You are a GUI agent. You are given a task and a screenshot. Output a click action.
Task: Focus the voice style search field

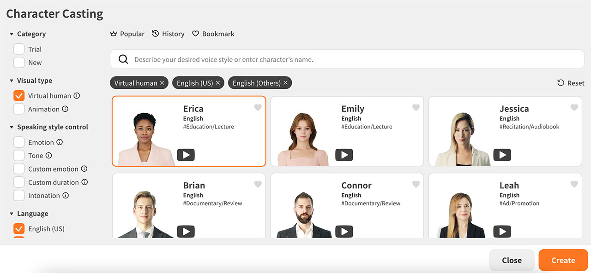tap(347, 59)
